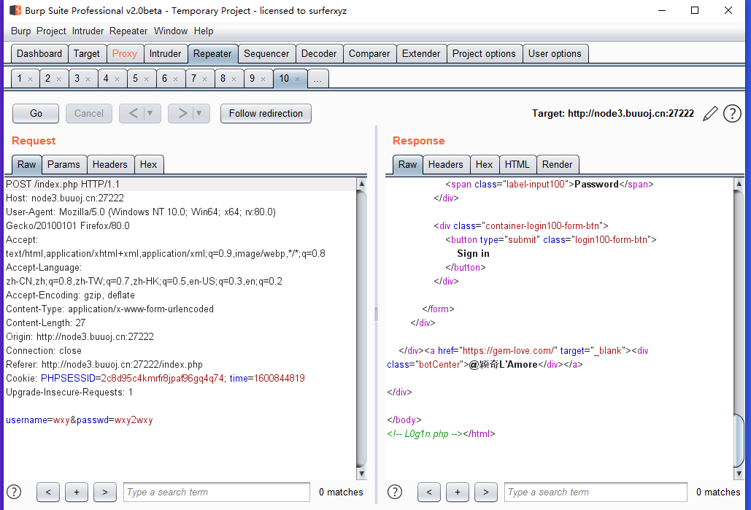Switch to the Decoder tab
751x510 pixels.
319,54
